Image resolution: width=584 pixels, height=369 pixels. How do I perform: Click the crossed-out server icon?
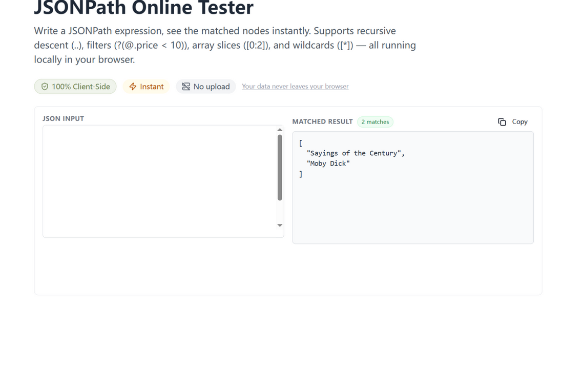click(186, 87)
